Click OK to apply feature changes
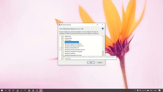Viewport: 163px width, 92px height. coord(91,62)
